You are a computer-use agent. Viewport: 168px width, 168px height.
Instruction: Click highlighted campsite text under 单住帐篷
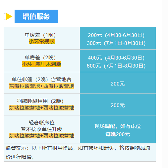(42, 86)
